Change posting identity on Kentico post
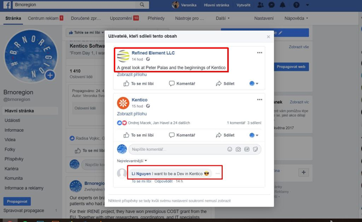This screenshot has width=362, height=222. coord(254,135)
